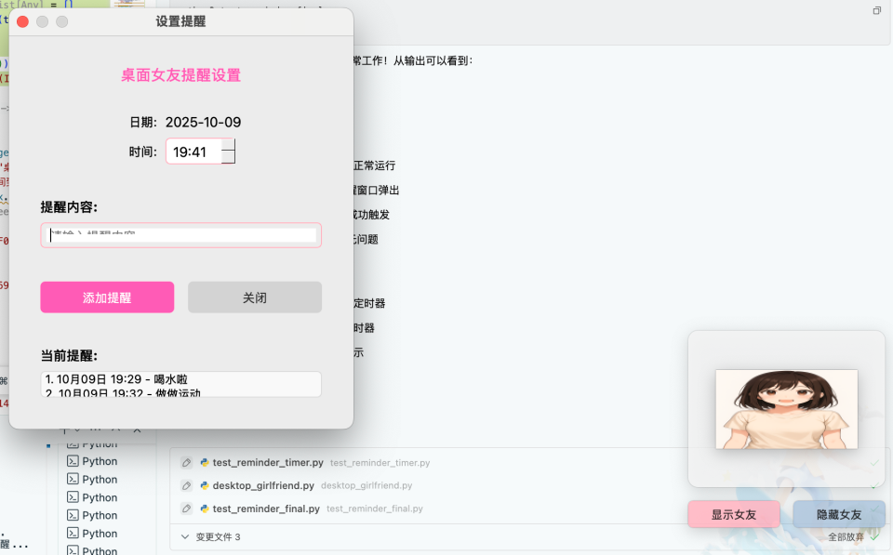Focus the 提醒内容 text input field

coord(181,235)
